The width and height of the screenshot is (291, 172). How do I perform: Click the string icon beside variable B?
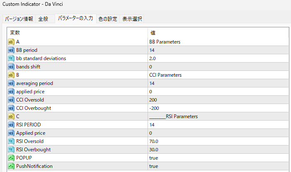coord(11,75)
